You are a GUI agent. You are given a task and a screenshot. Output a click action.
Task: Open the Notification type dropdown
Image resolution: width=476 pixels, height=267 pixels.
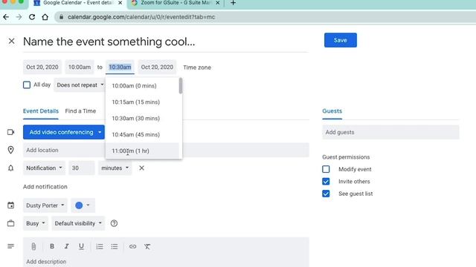44,168
